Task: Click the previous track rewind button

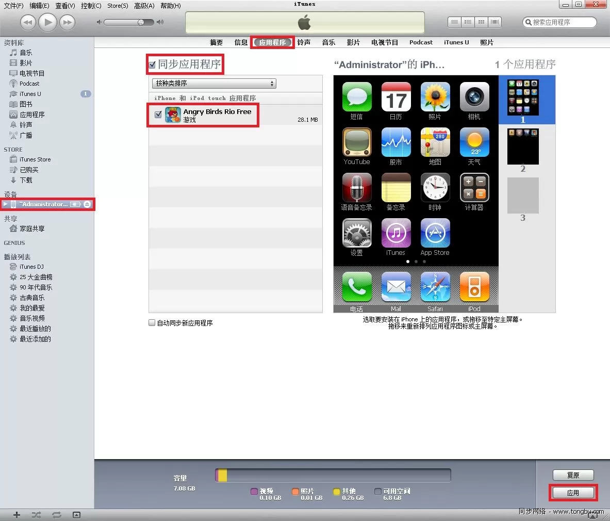Action: click(x=28, y=22)
